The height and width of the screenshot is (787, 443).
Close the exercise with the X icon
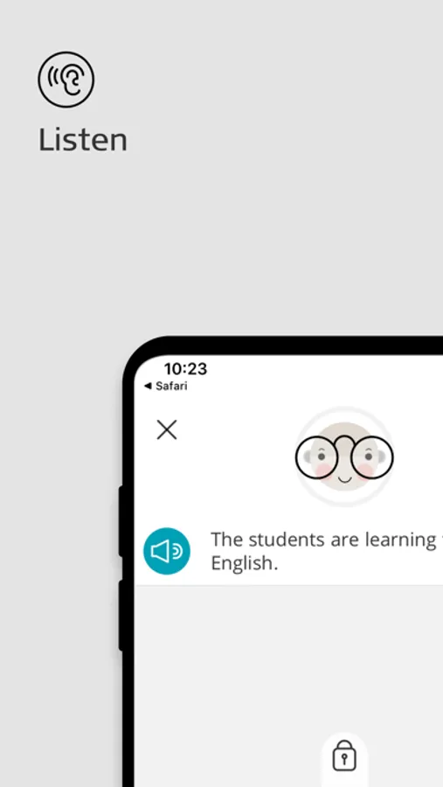tap(167, 430)
